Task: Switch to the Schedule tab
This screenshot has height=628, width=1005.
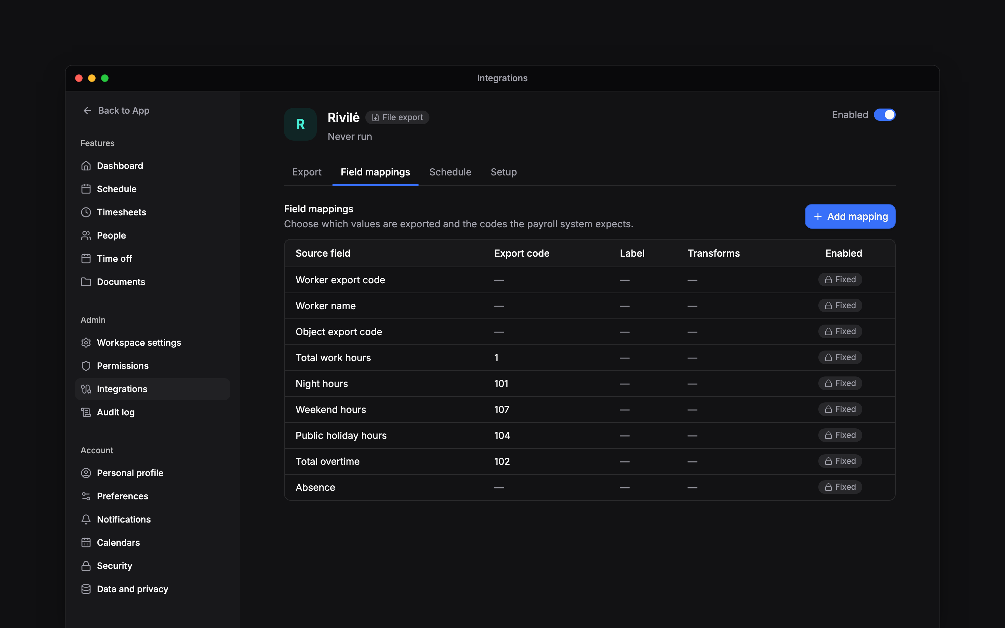Action: (x=450, y=172)
